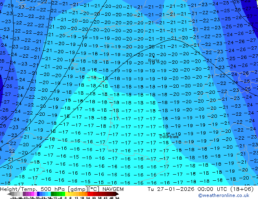The image size is (258, 199).
Task: Click the (18+06) forecast run label
Action: tap(242, 189)
